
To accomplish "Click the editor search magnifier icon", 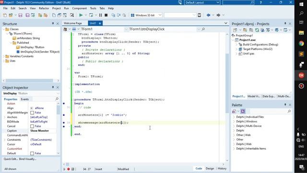I will [203, 29].
